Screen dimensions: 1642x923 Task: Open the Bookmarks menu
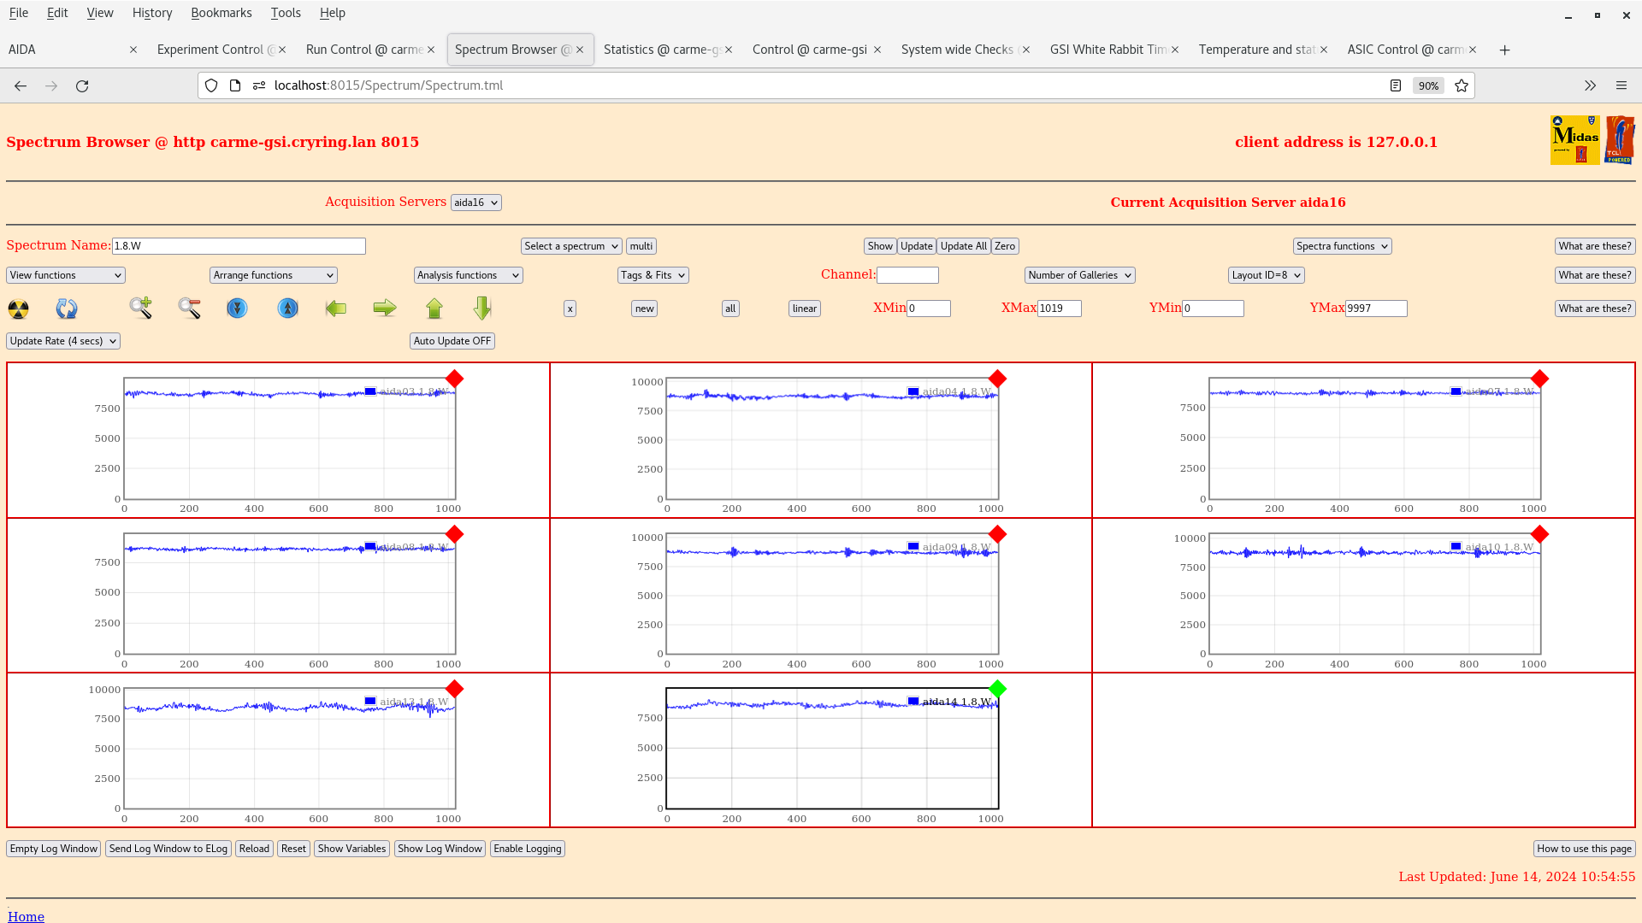221,13
